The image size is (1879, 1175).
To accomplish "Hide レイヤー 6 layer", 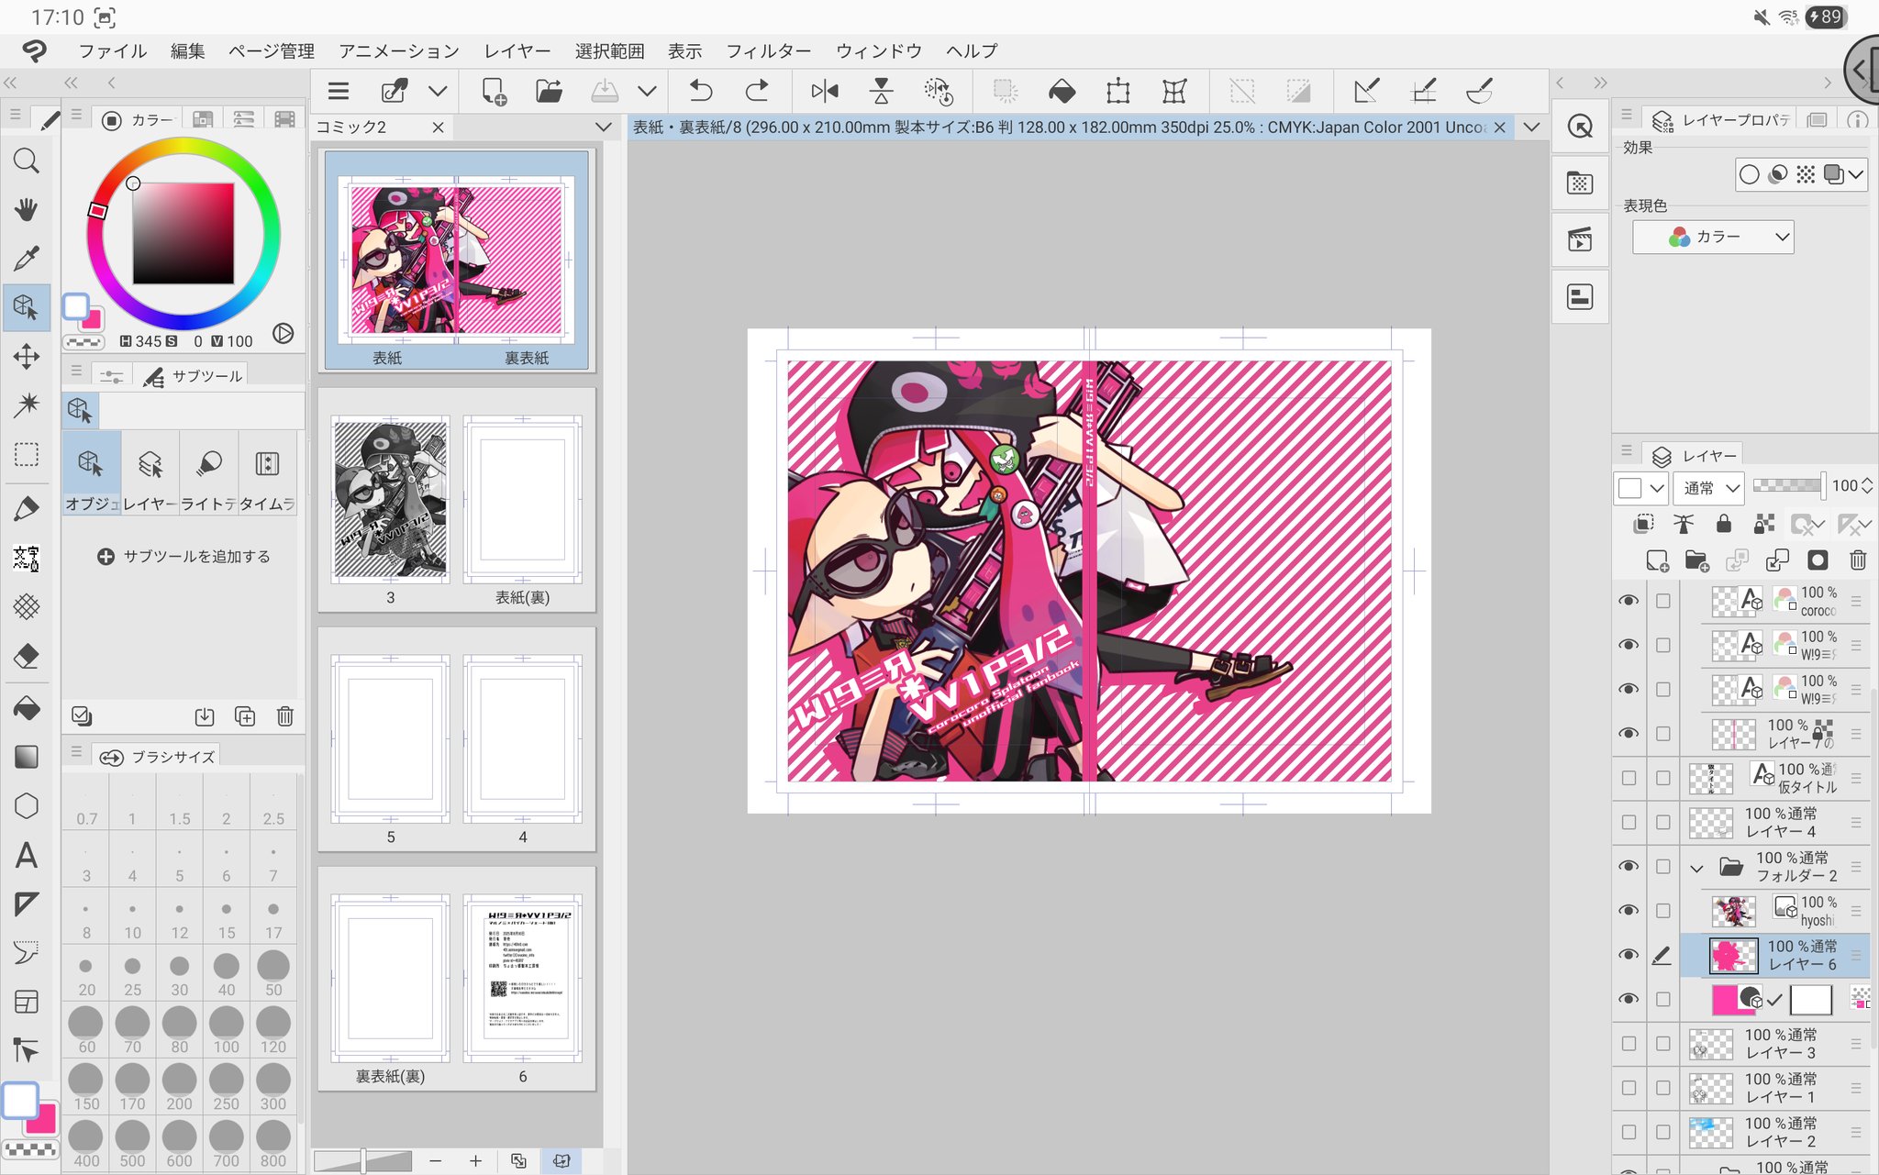I will coord(1629,954).
